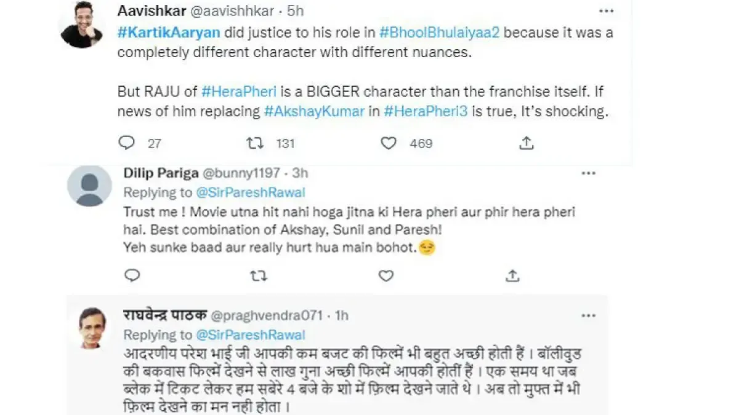Reply to Aavishkar's tweet
The image size is (739, 415).
[126, 143]
